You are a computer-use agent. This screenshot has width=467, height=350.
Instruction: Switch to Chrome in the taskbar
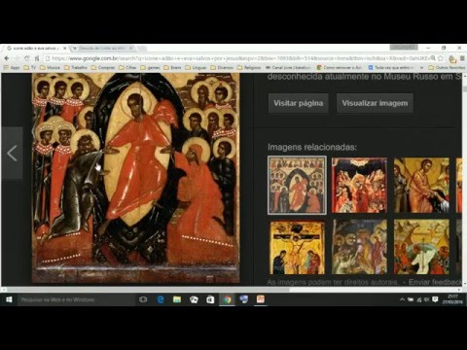tap(228, 299)
